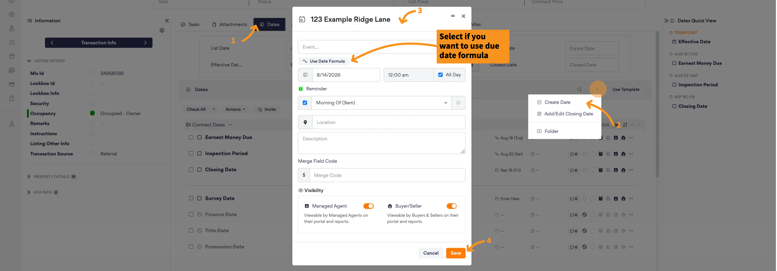Viewport: 777px width, 271px height.
Task: Go to previous section from Transaction Info
Action: click(52, 43)
